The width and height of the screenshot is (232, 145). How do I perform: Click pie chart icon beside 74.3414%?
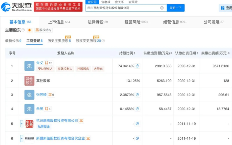tap(138, 66)
